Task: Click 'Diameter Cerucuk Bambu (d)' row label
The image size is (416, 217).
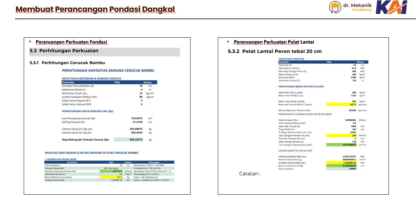Action: point(78,86)
